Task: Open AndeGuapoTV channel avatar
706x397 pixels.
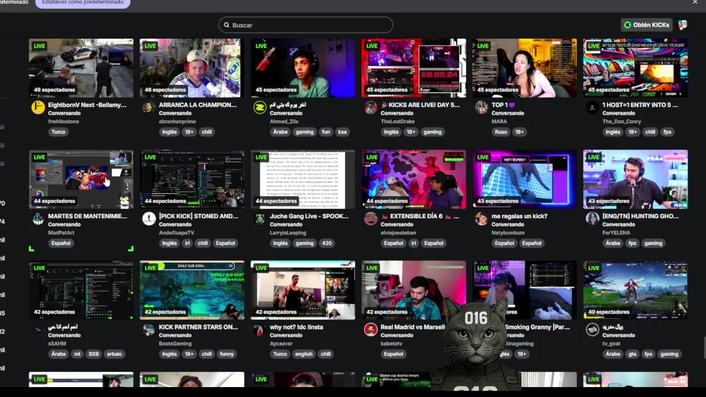Action: coord(149,219)
